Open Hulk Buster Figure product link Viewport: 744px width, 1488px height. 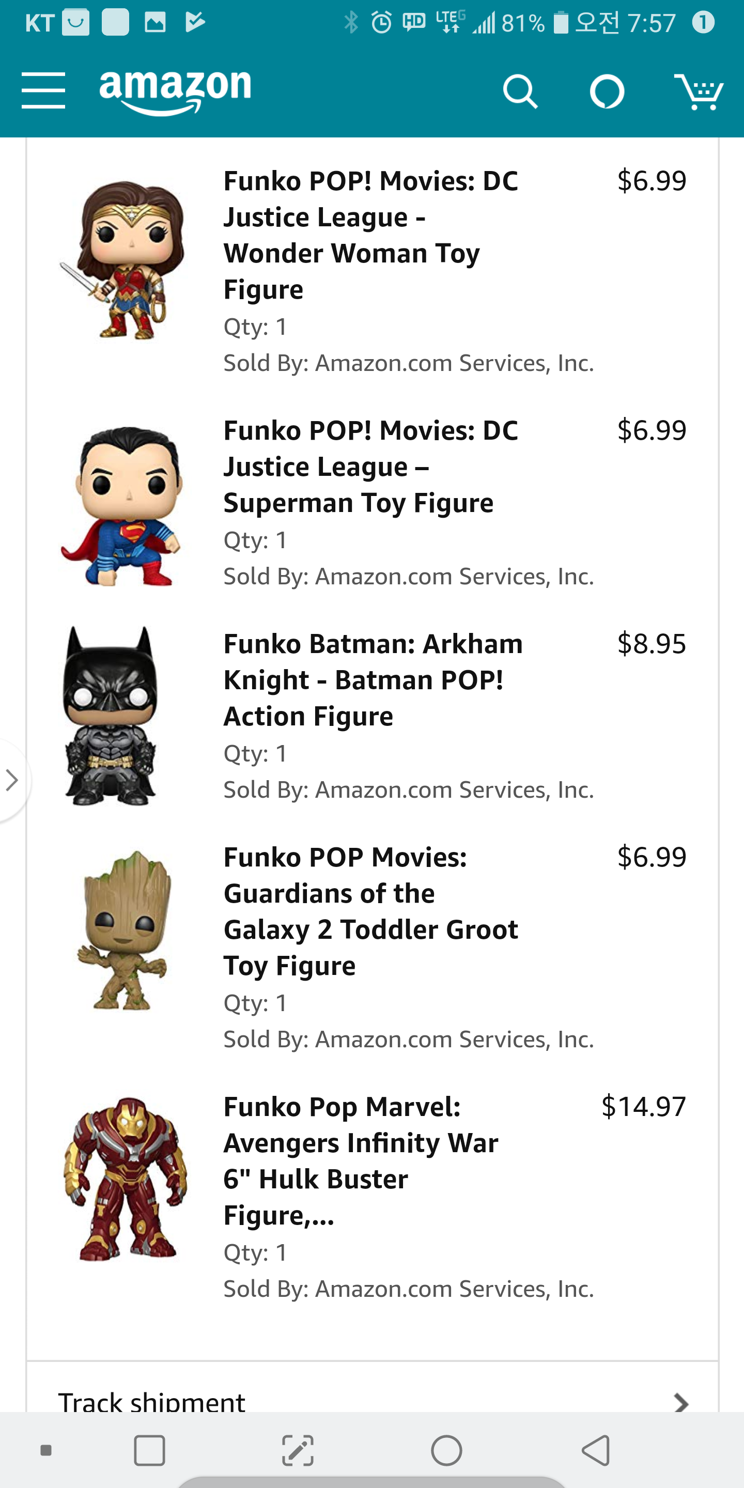click(361, 1161)
